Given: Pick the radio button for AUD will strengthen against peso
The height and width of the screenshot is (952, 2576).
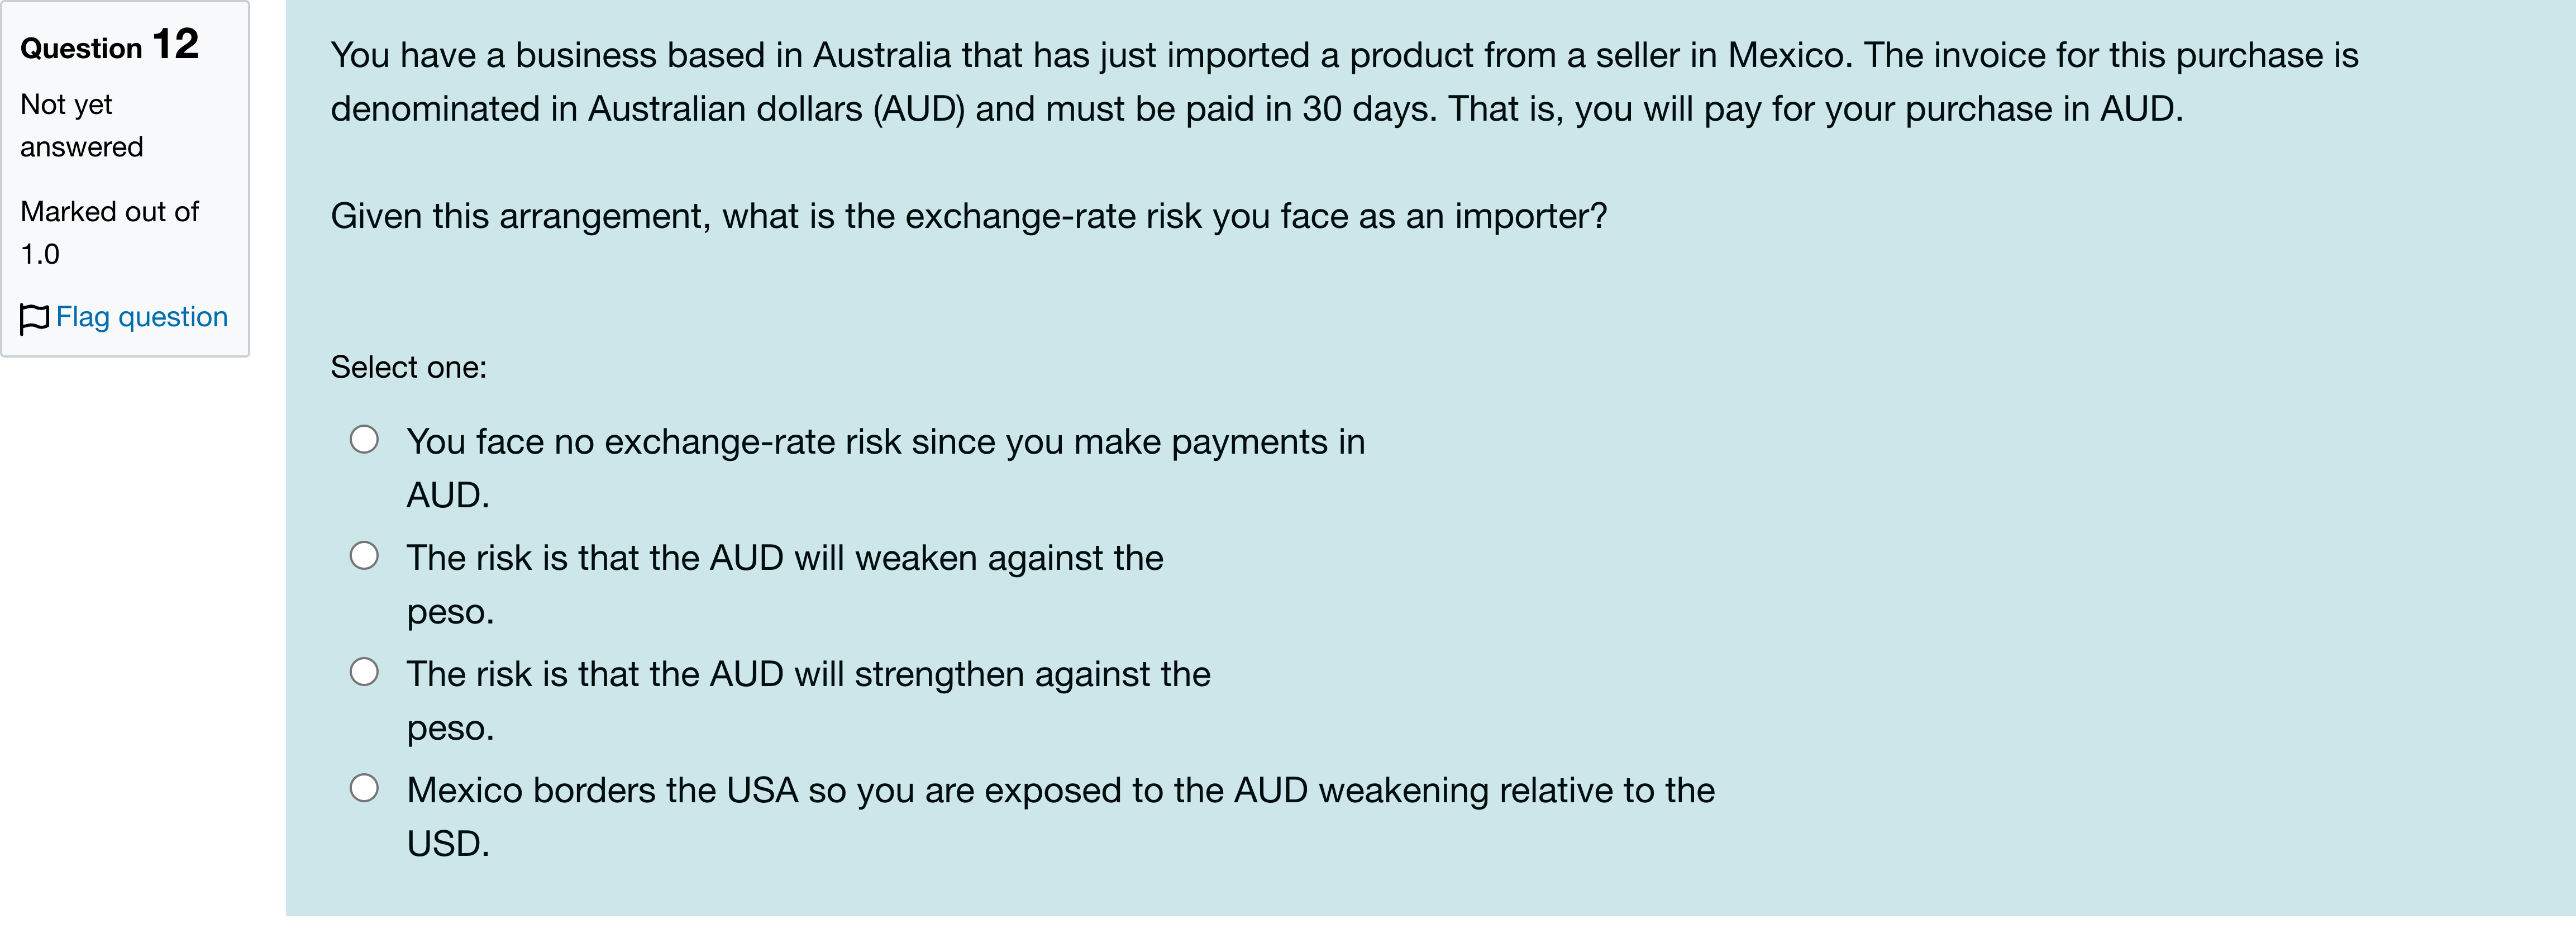Looking at the screenshot, I should tap(364, 671).
